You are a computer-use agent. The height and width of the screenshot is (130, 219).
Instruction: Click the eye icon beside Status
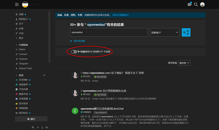17,49
